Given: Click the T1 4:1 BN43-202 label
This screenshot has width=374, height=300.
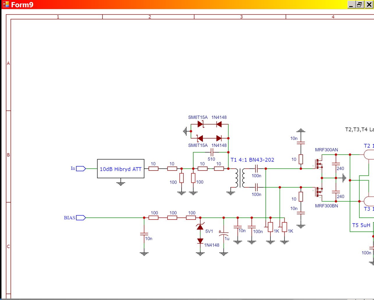Looking at the screenshot, I should pos(252,160).
